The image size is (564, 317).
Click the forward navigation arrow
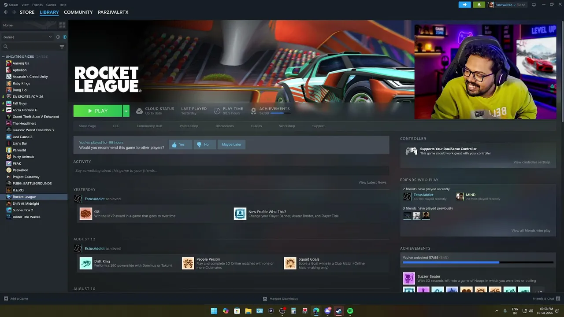pyautogui.click(x=13, y=12)
